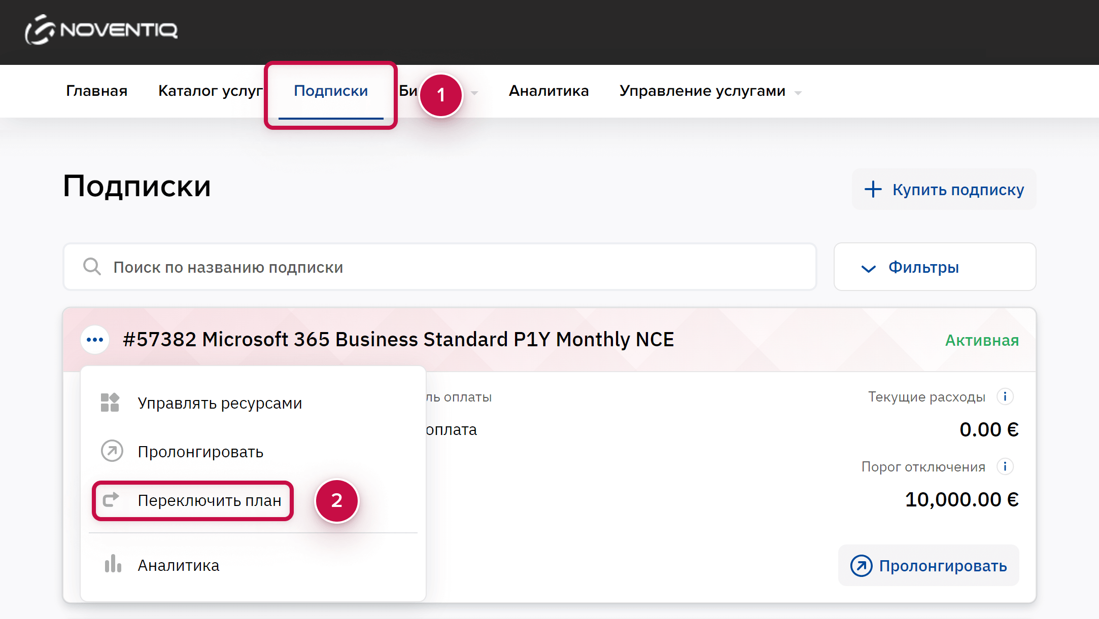Click the circled arrow icon beside Пролонгировать menu item
The height and width of the screenshot is (619, 1099).
coord(112,451)
